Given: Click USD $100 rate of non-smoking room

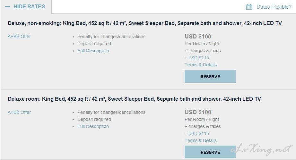Looking at the screenshot, I should tap(198, 36).
